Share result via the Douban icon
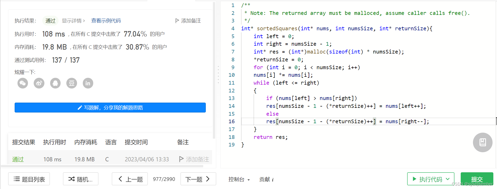The height and width of the screenshot is (189, 497). tap(72, 83)
